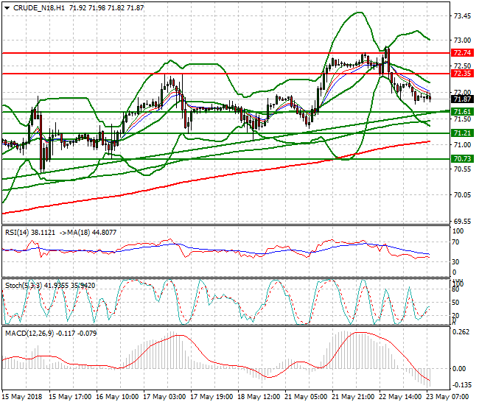Screen dimensions: 479x405
Task: Click the 15 May 17:00 time axis label
Action: coord(70,397)
